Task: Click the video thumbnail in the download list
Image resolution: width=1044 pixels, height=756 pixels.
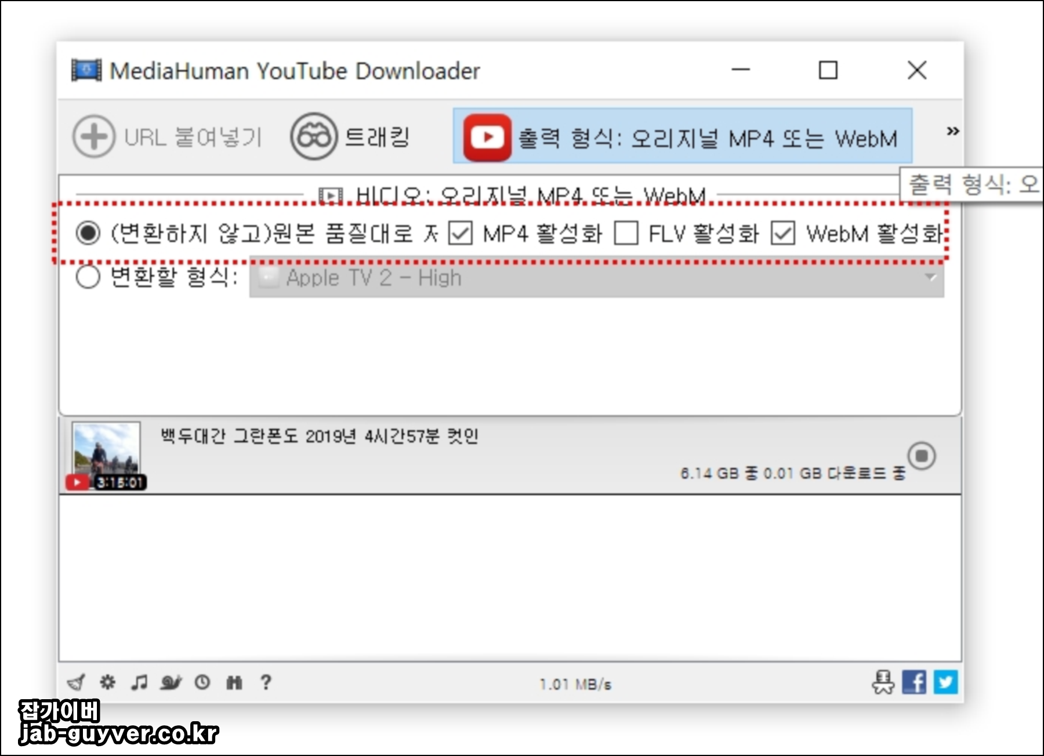Action: click(x=107, y=456)
